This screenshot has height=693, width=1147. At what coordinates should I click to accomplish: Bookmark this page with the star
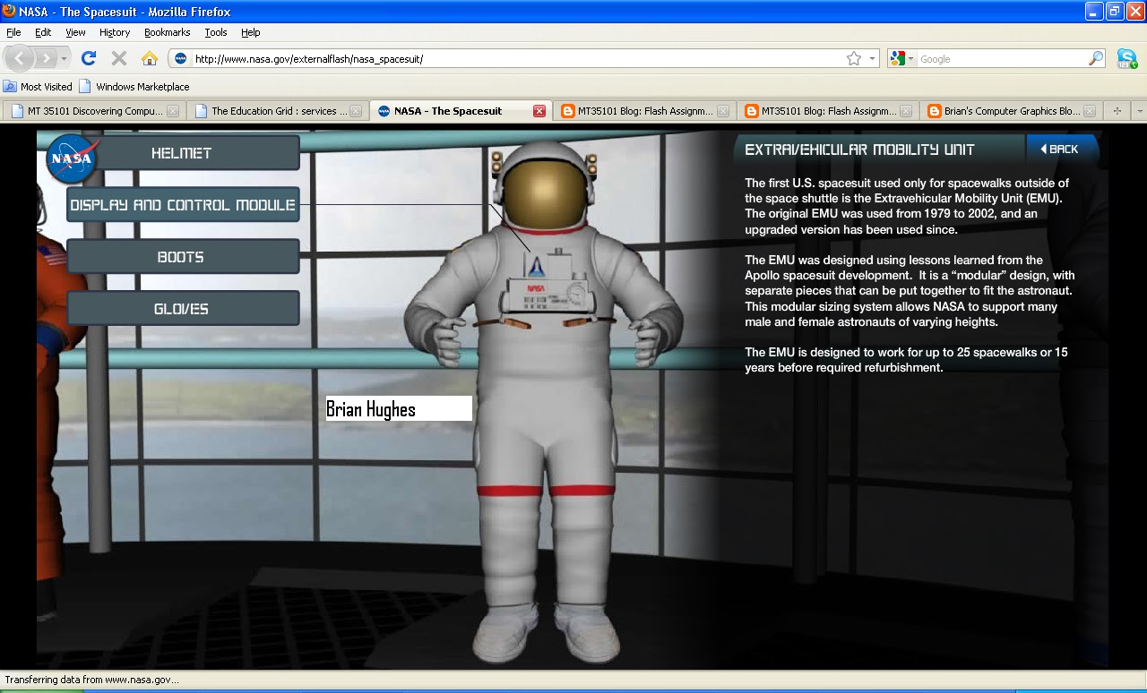[x=853, y=58]
